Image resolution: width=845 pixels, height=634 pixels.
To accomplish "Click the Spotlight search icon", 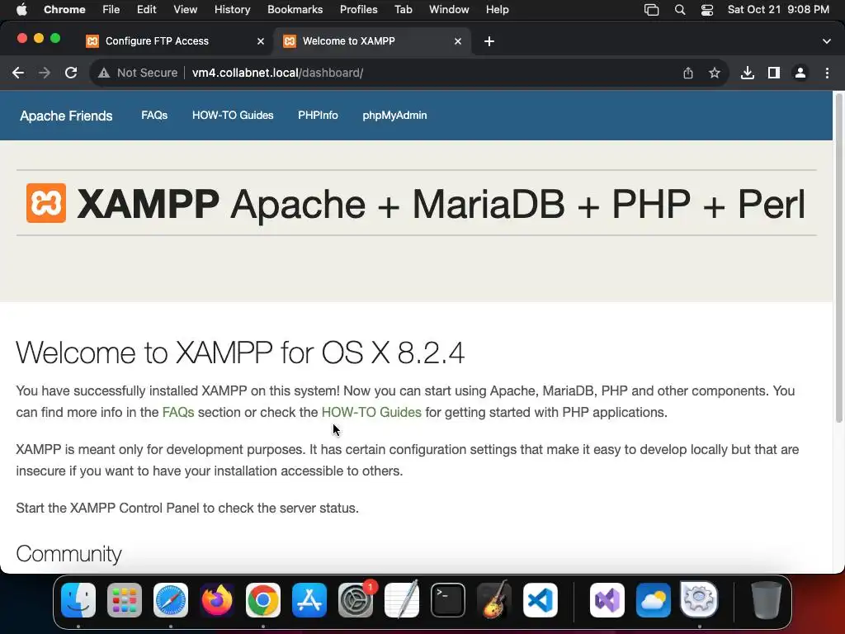I will (680, 10).
